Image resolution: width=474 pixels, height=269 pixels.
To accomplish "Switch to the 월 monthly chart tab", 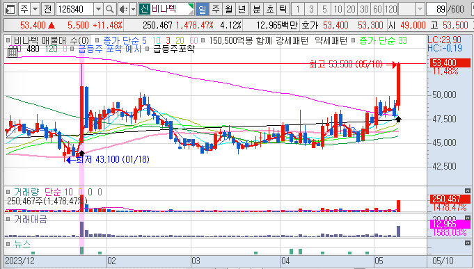I will click(x=229, y=9).
